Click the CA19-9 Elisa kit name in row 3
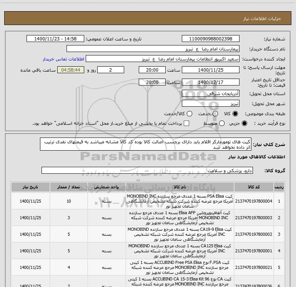The image size is (296, 287). pyautogui.click(x=180, y=234)
